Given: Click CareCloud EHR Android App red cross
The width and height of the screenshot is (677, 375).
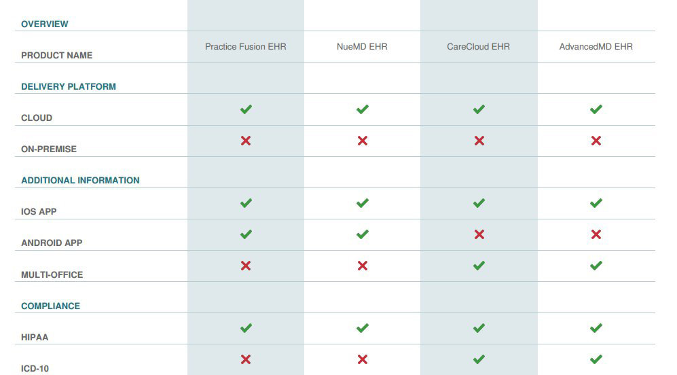Looking at the screenshot, I should tap(479, 234).
